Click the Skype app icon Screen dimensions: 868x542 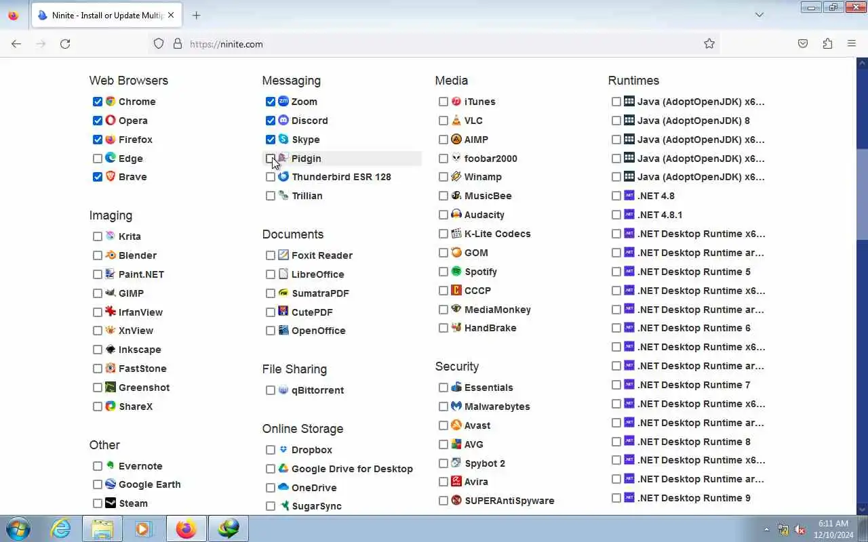pyautogui.click(x=283, y=139)
